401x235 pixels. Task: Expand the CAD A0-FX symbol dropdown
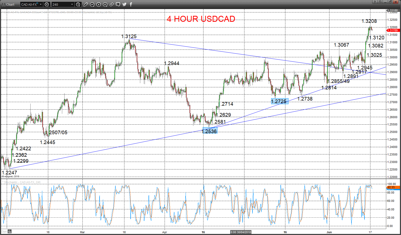[41, 4]
